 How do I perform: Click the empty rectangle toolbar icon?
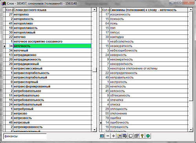(131, 136)
